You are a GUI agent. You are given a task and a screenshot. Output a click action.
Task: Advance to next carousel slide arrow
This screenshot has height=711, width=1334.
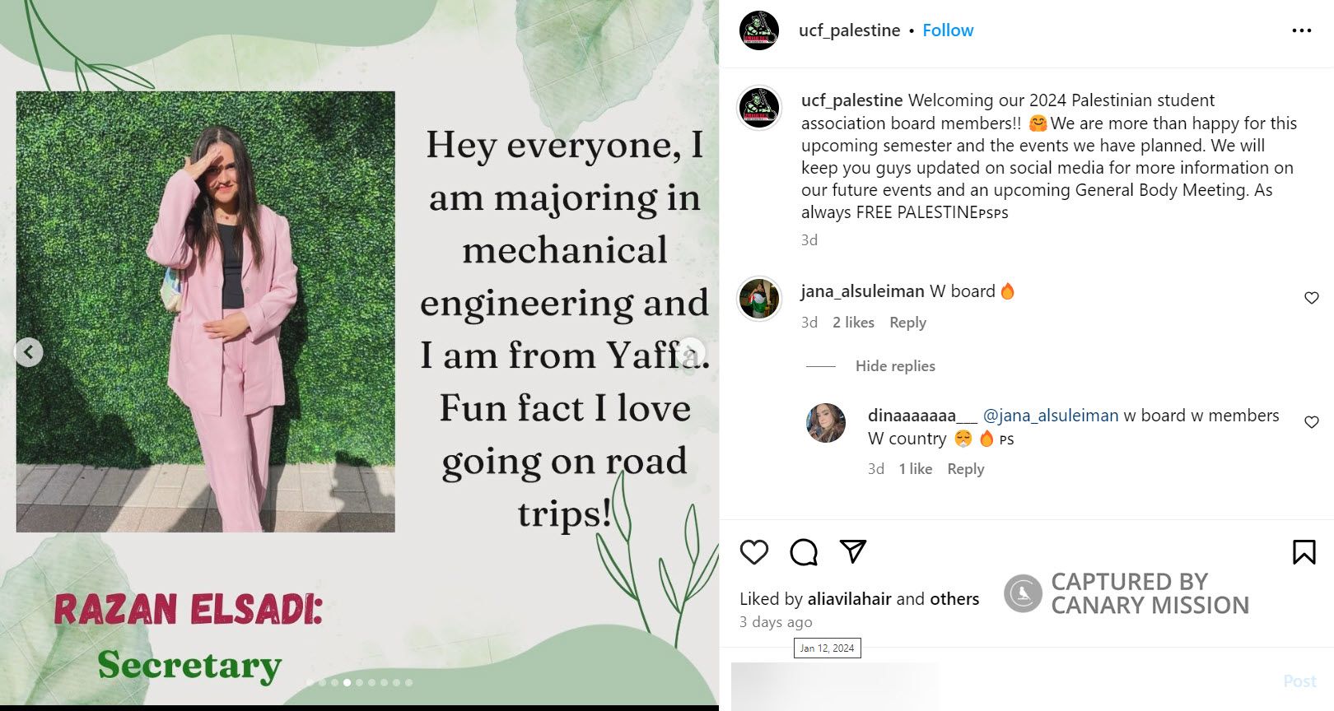(x=690, y=352)
